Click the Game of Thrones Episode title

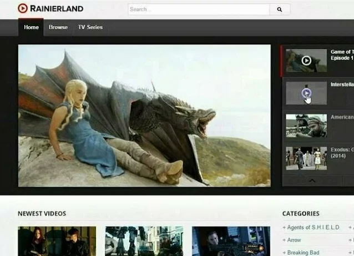pos(342,55)
